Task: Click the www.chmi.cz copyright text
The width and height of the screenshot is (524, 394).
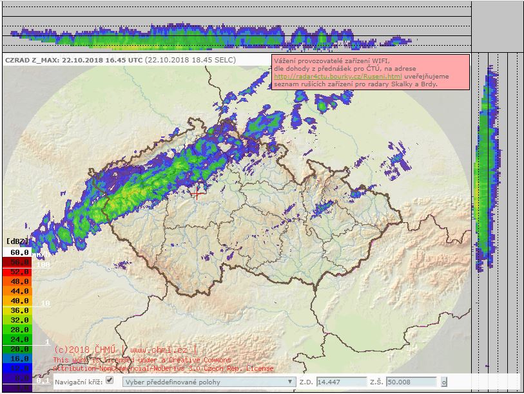Action: point(159,350)
